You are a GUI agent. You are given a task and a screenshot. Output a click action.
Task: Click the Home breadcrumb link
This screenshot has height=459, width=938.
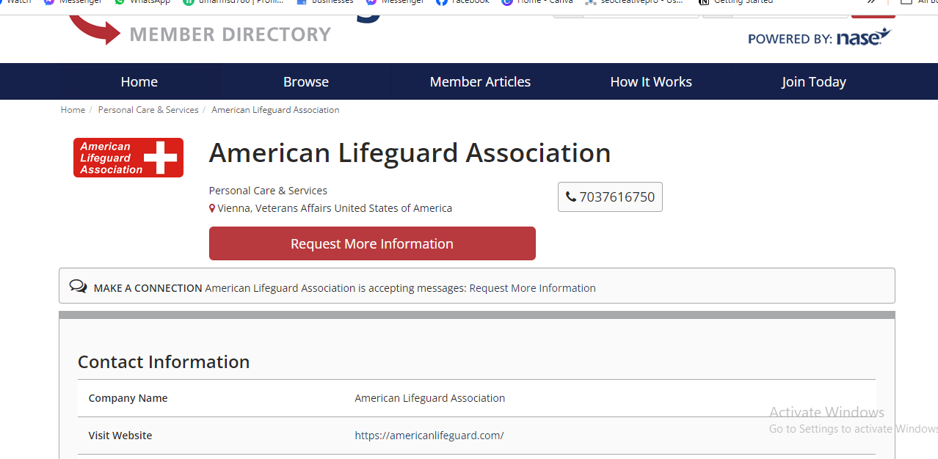(x=73, y=110)
